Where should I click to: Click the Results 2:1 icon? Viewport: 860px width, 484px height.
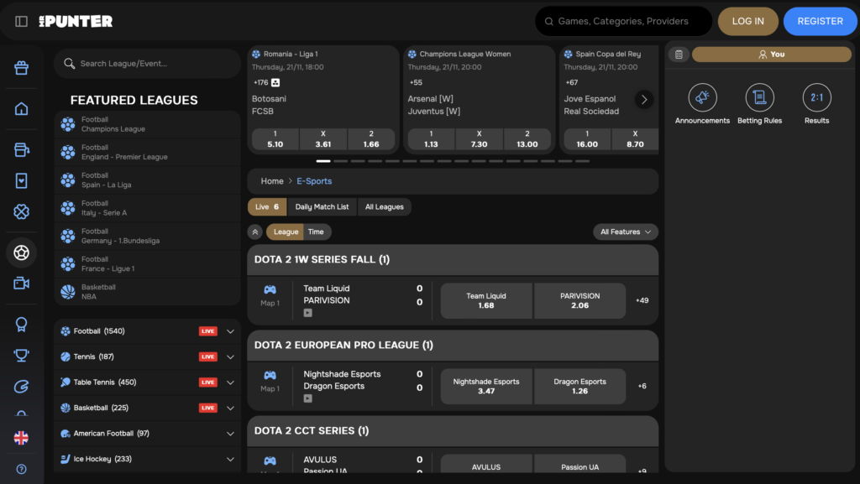(x=815, y=98)
